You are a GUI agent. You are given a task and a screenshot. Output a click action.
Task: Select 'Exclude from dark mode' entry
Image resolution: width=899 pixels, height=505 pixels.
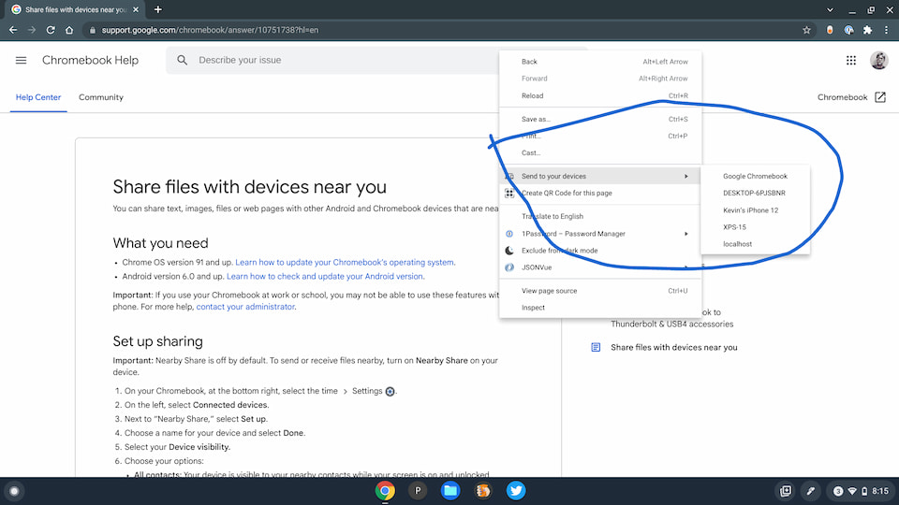click(x=600, y=251)
